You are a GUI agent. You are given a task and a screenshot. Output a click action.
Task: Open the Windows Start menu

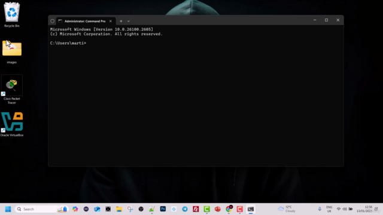[8, 209]
